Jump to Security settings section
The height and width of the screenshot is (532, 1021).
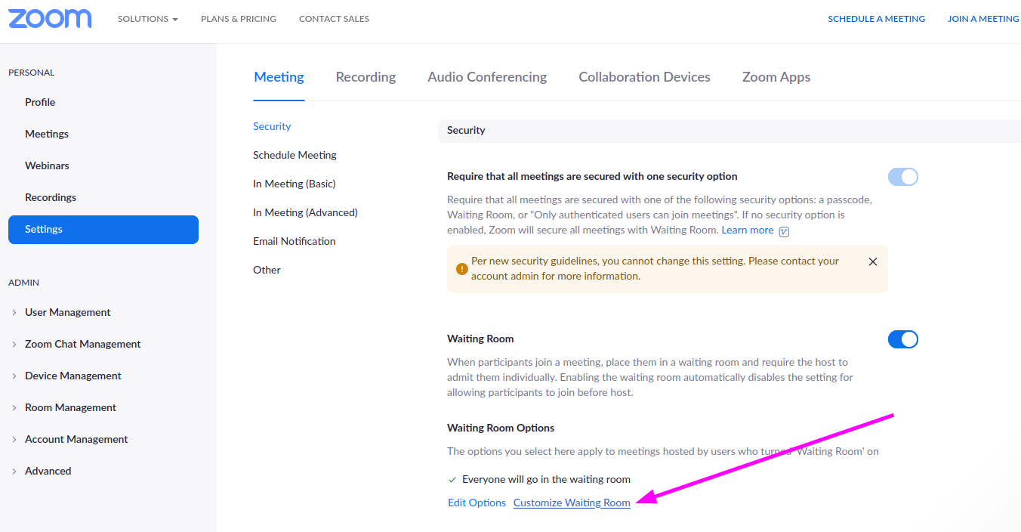[x=272, y=126]
